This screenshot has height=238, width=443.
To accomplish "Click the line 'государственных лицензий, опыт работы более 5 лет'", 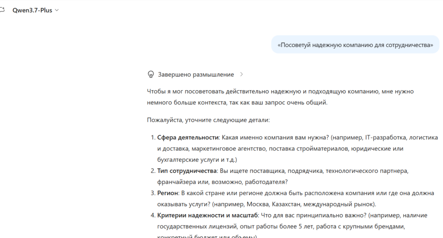I will pyautogui.click(x=281, y=226).
